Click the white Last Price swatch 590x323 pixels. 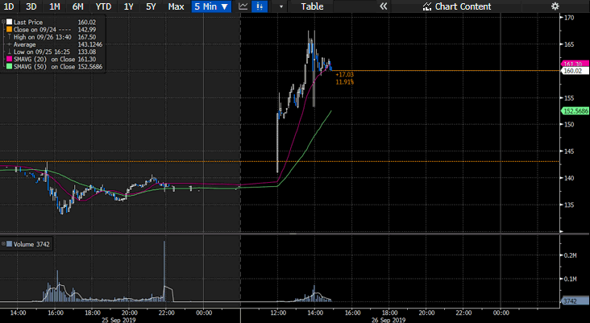[x=9, y=23]
